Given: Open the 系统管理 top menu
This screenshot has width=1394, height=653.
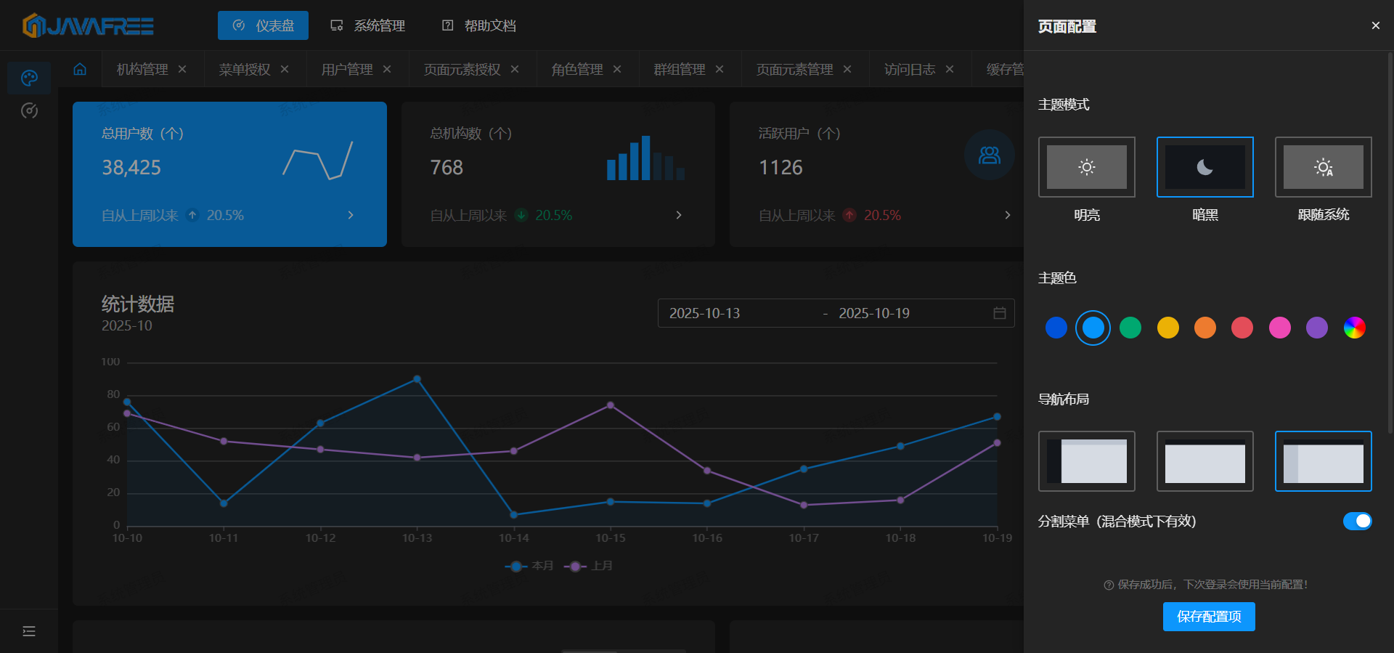Looking at the screenshot, I should coord(368,25).
